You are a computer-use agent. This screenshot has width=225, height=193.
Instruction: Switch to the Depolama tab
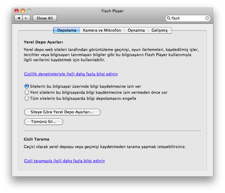[66, 30]
